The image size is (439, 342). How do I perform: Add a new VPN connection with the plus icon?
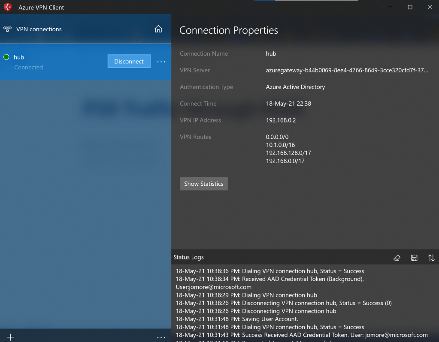11,337
